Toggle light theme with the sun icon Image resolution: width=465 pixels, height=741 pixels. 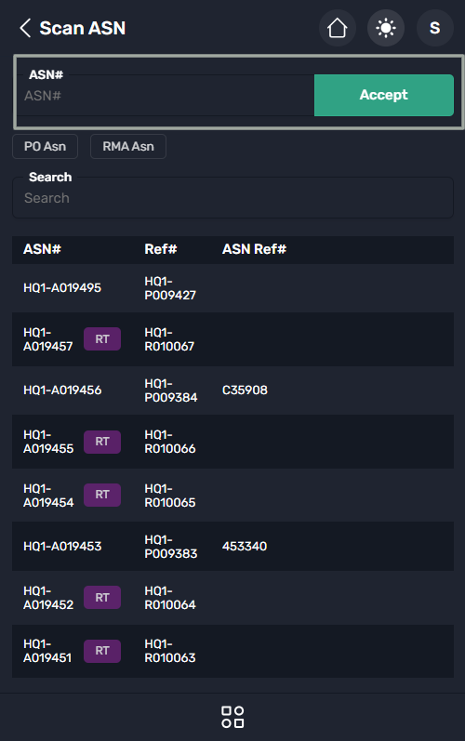coord(386,28)
